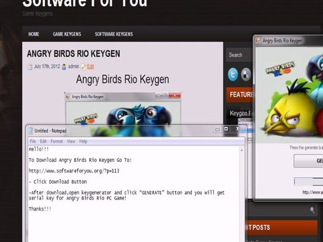The image size is (323, 242).
Task: Click the pencil edit icon beside Edit
Action: pos(83,67)
